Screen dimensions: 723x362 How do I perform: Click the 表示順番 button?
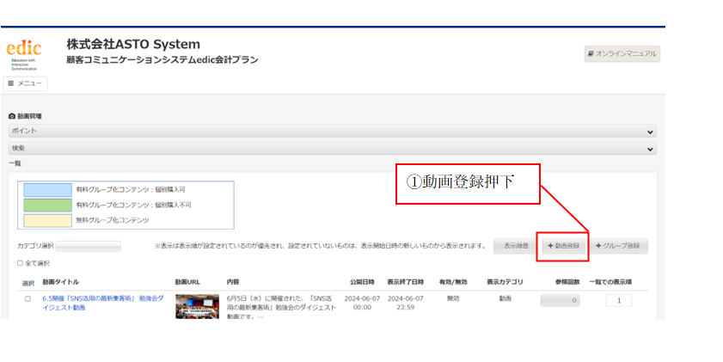coord(516,246)
